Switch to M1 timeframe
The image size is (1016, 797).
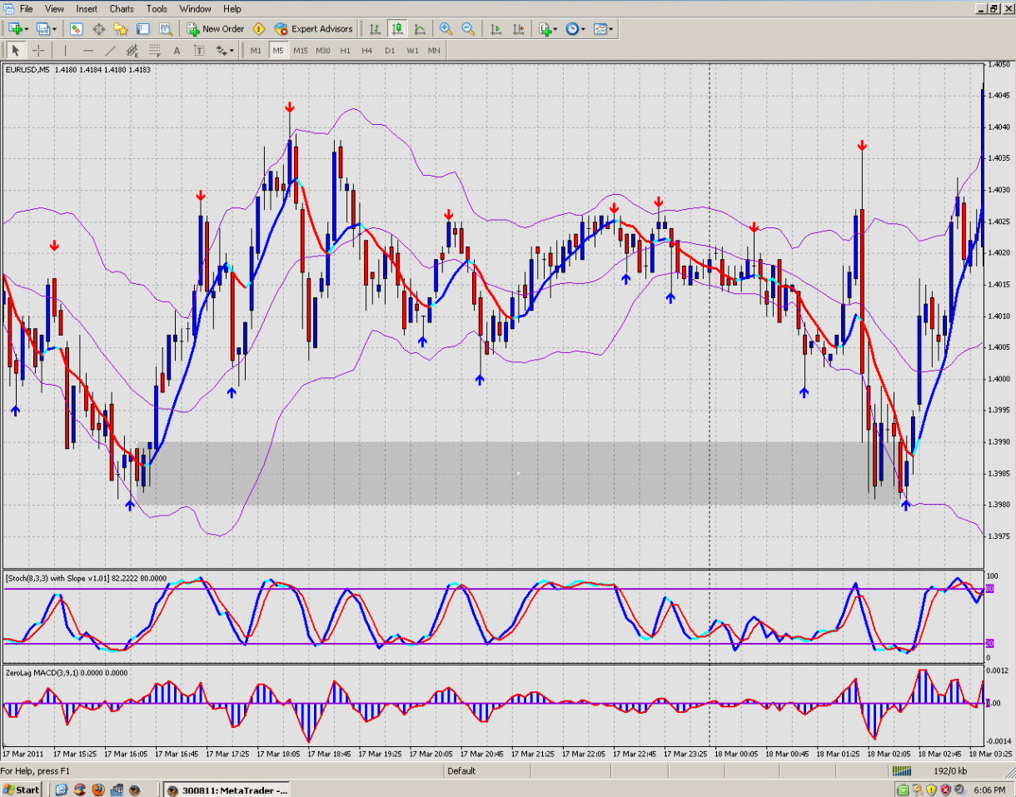click(256, 50)
